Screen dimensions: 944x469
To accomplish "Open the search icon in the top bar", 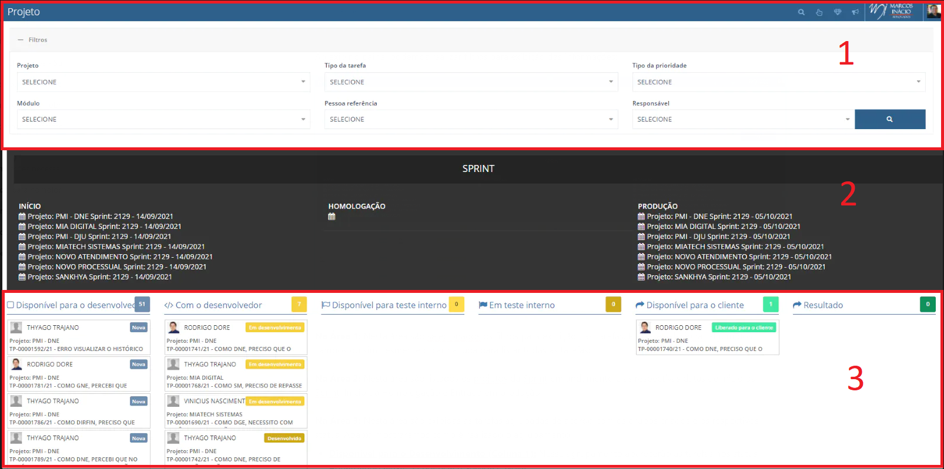I will [x=801, y=12].
